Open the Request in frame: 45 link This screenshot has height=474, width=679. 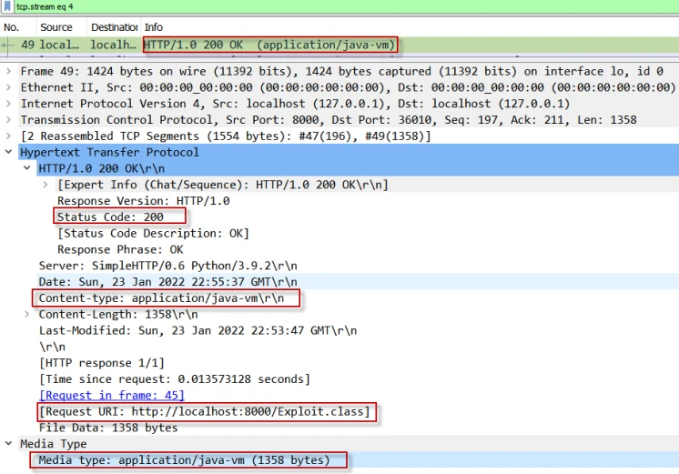tap(111, 396)
